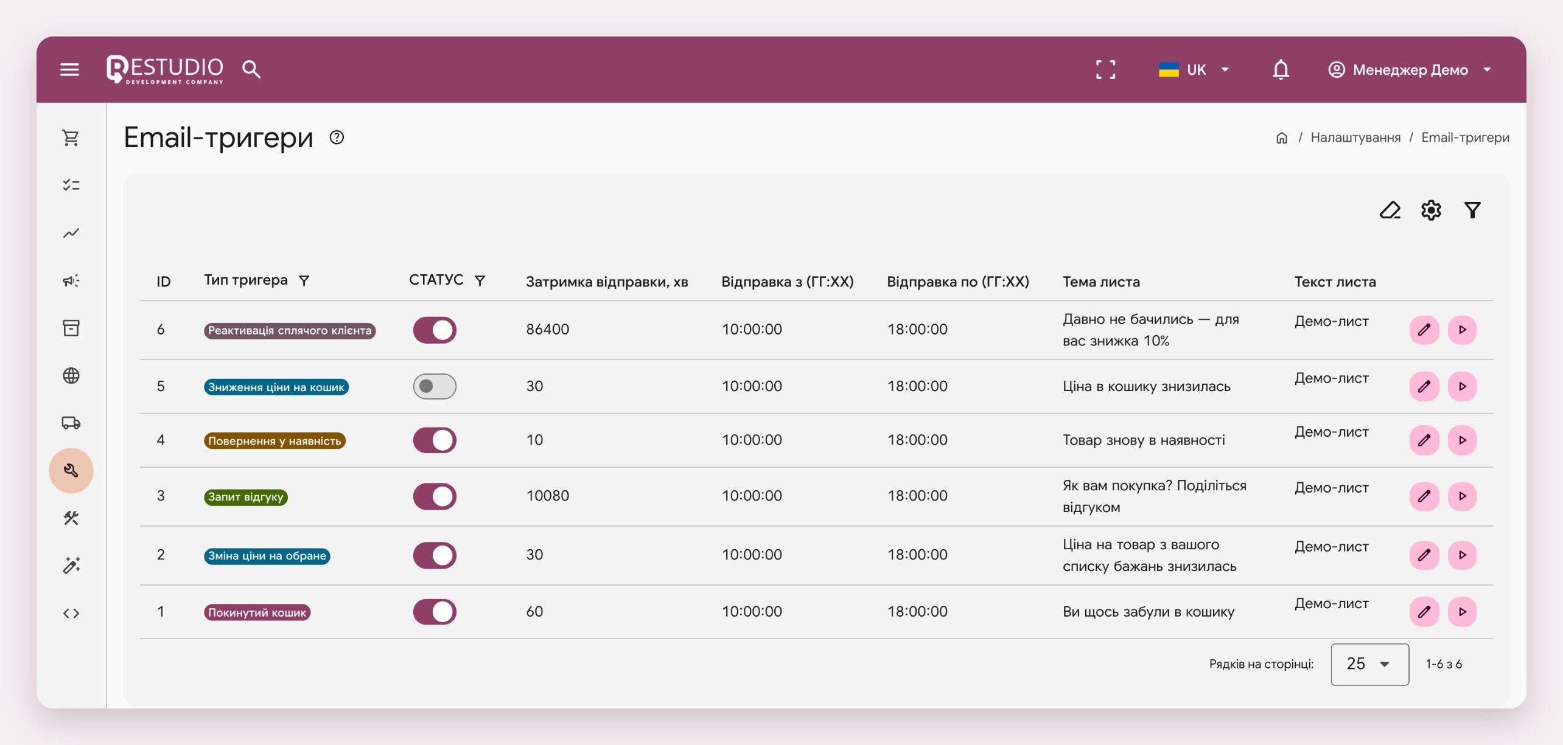Image resolution: width=1563 pixels, height=745 pixels.
Task: Open the shopping cart sidebar section
Action: point(71,138)
